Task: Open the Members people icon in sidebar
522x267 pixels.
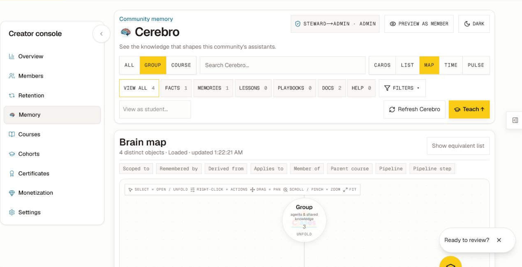Action: click(x=12, y=76)
